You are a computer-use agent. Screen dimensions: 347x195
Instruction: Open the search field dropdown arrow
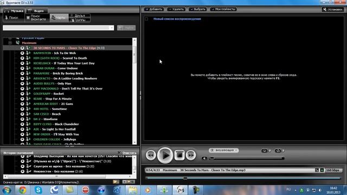point(112,28)
